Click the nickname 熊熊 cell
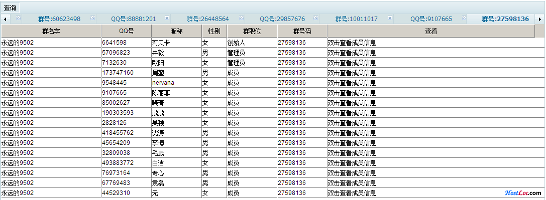The image size is (546, 200). click(176, 113)
